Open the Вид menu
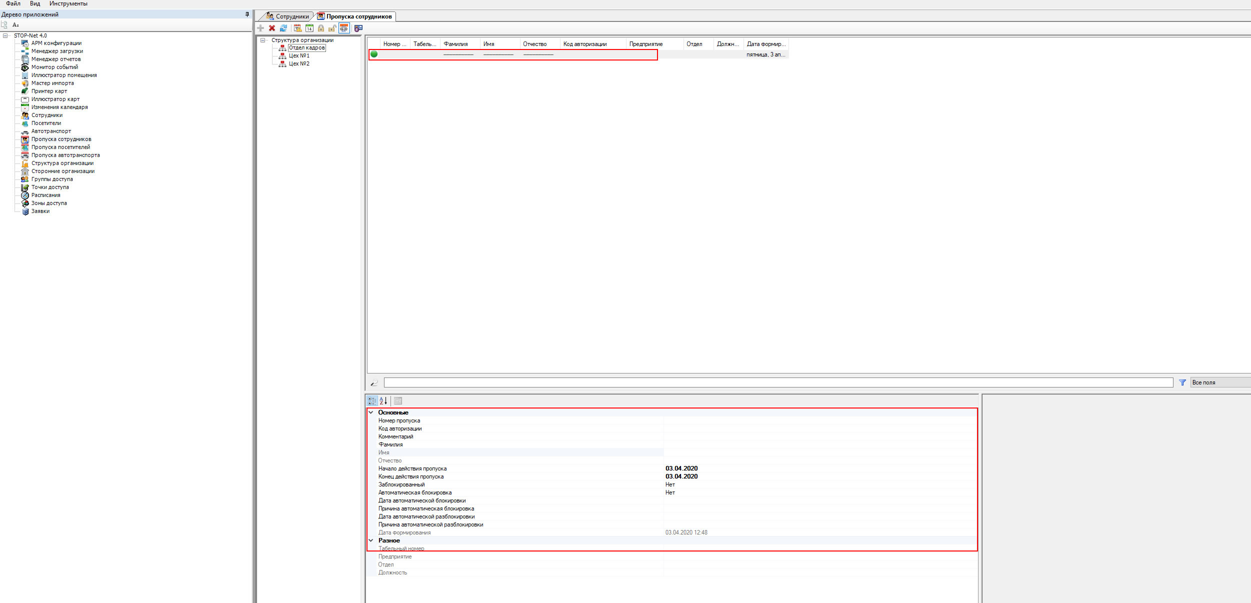Viewport: 1251px width, 603px height. tap(35, 3)
